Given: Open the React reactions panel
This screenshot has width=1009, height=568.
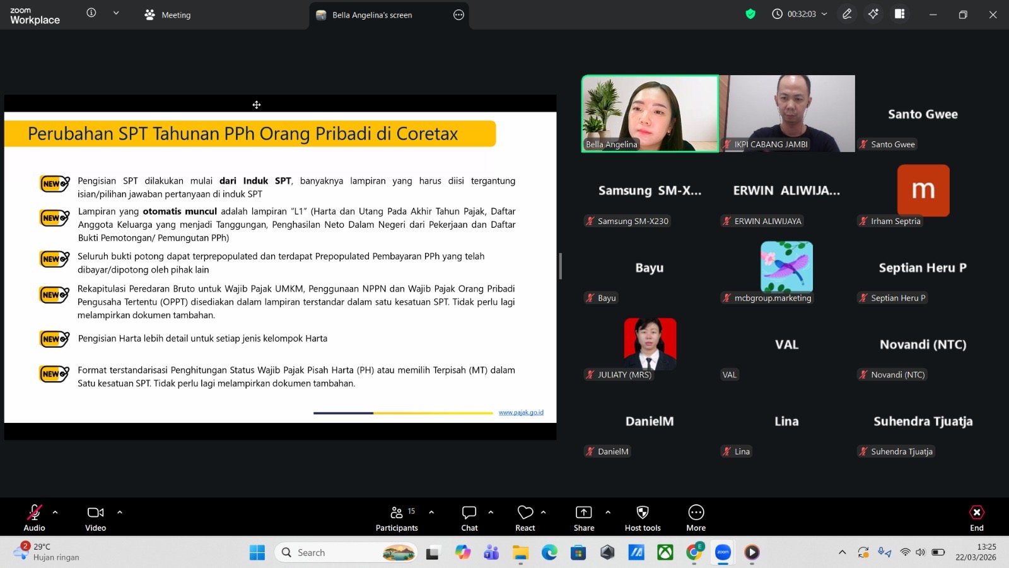Looking at the screenshot, I should (525, 518).
